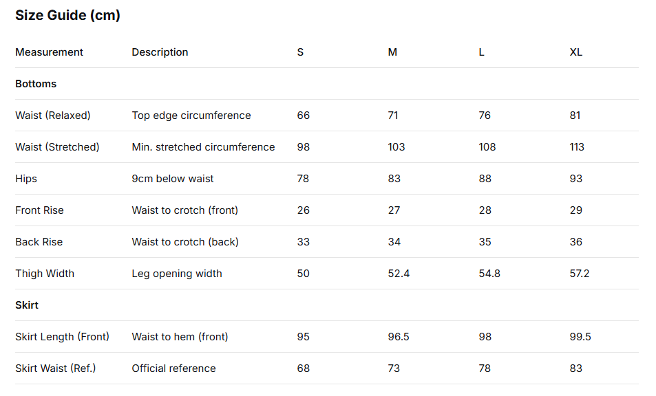Viewport: 656px width, 396px height.
Task: Click the Waist (Relaxed) row label
Action: coord(53,115)
